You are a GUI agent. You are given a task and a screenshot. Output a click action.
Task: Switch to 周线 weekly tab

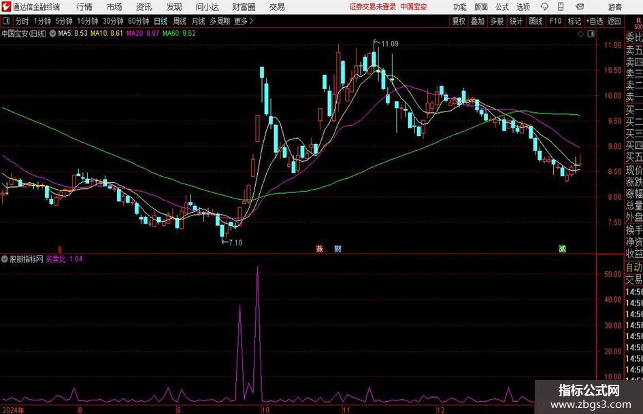click(180, 21)
